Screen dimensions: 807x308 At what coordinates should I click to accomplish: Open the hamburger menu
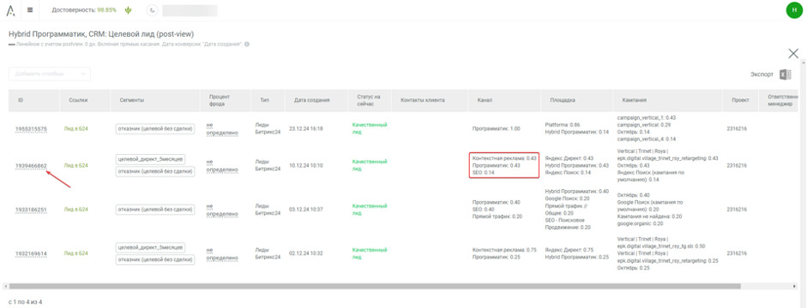click(30, 9)
